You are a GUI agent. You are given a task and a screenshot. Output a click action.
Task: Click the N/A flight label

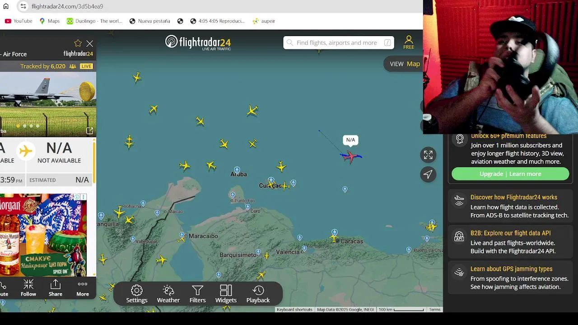(350, 140)
